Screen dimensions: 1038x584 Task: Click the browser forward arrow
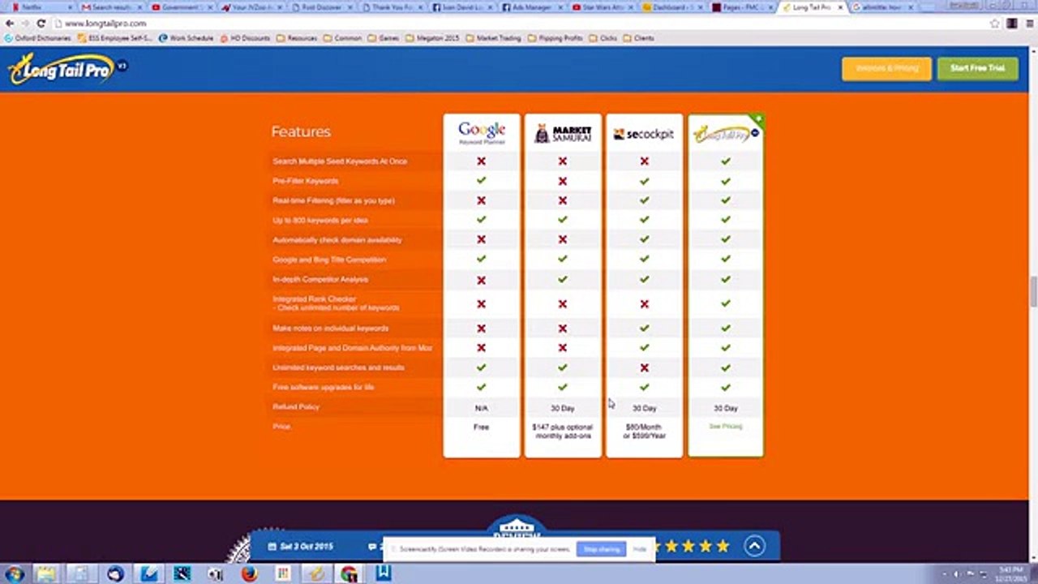[25, 24]
